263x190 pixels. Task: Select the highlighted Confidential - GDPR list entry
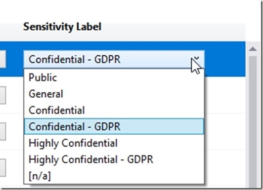114,126
